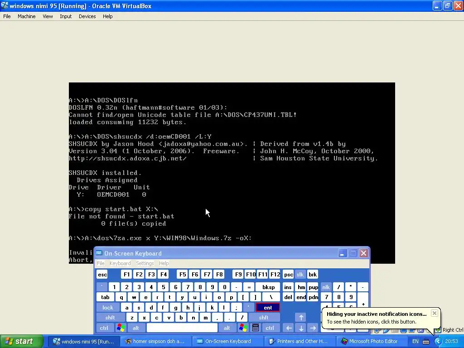The width and height of the screenshot is (464, 348).
Task: Click the psc print screen key
Action: [x=288, y=274]
